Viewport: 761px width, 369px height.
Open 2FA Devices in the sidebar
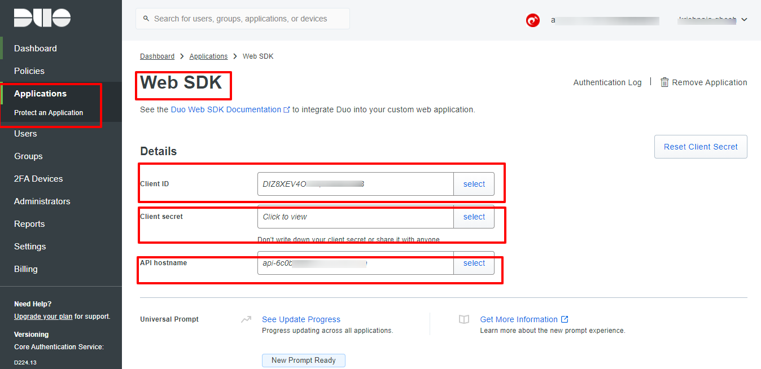coord(38,179)
